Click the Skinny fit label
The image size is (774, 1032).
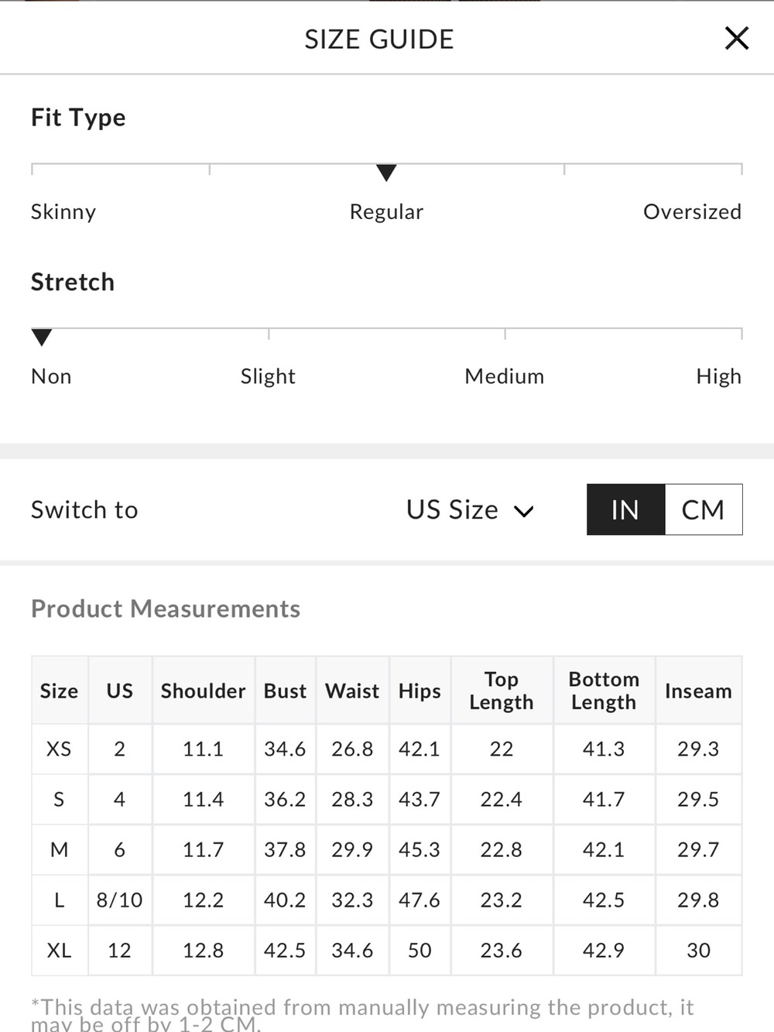[63, 211]
